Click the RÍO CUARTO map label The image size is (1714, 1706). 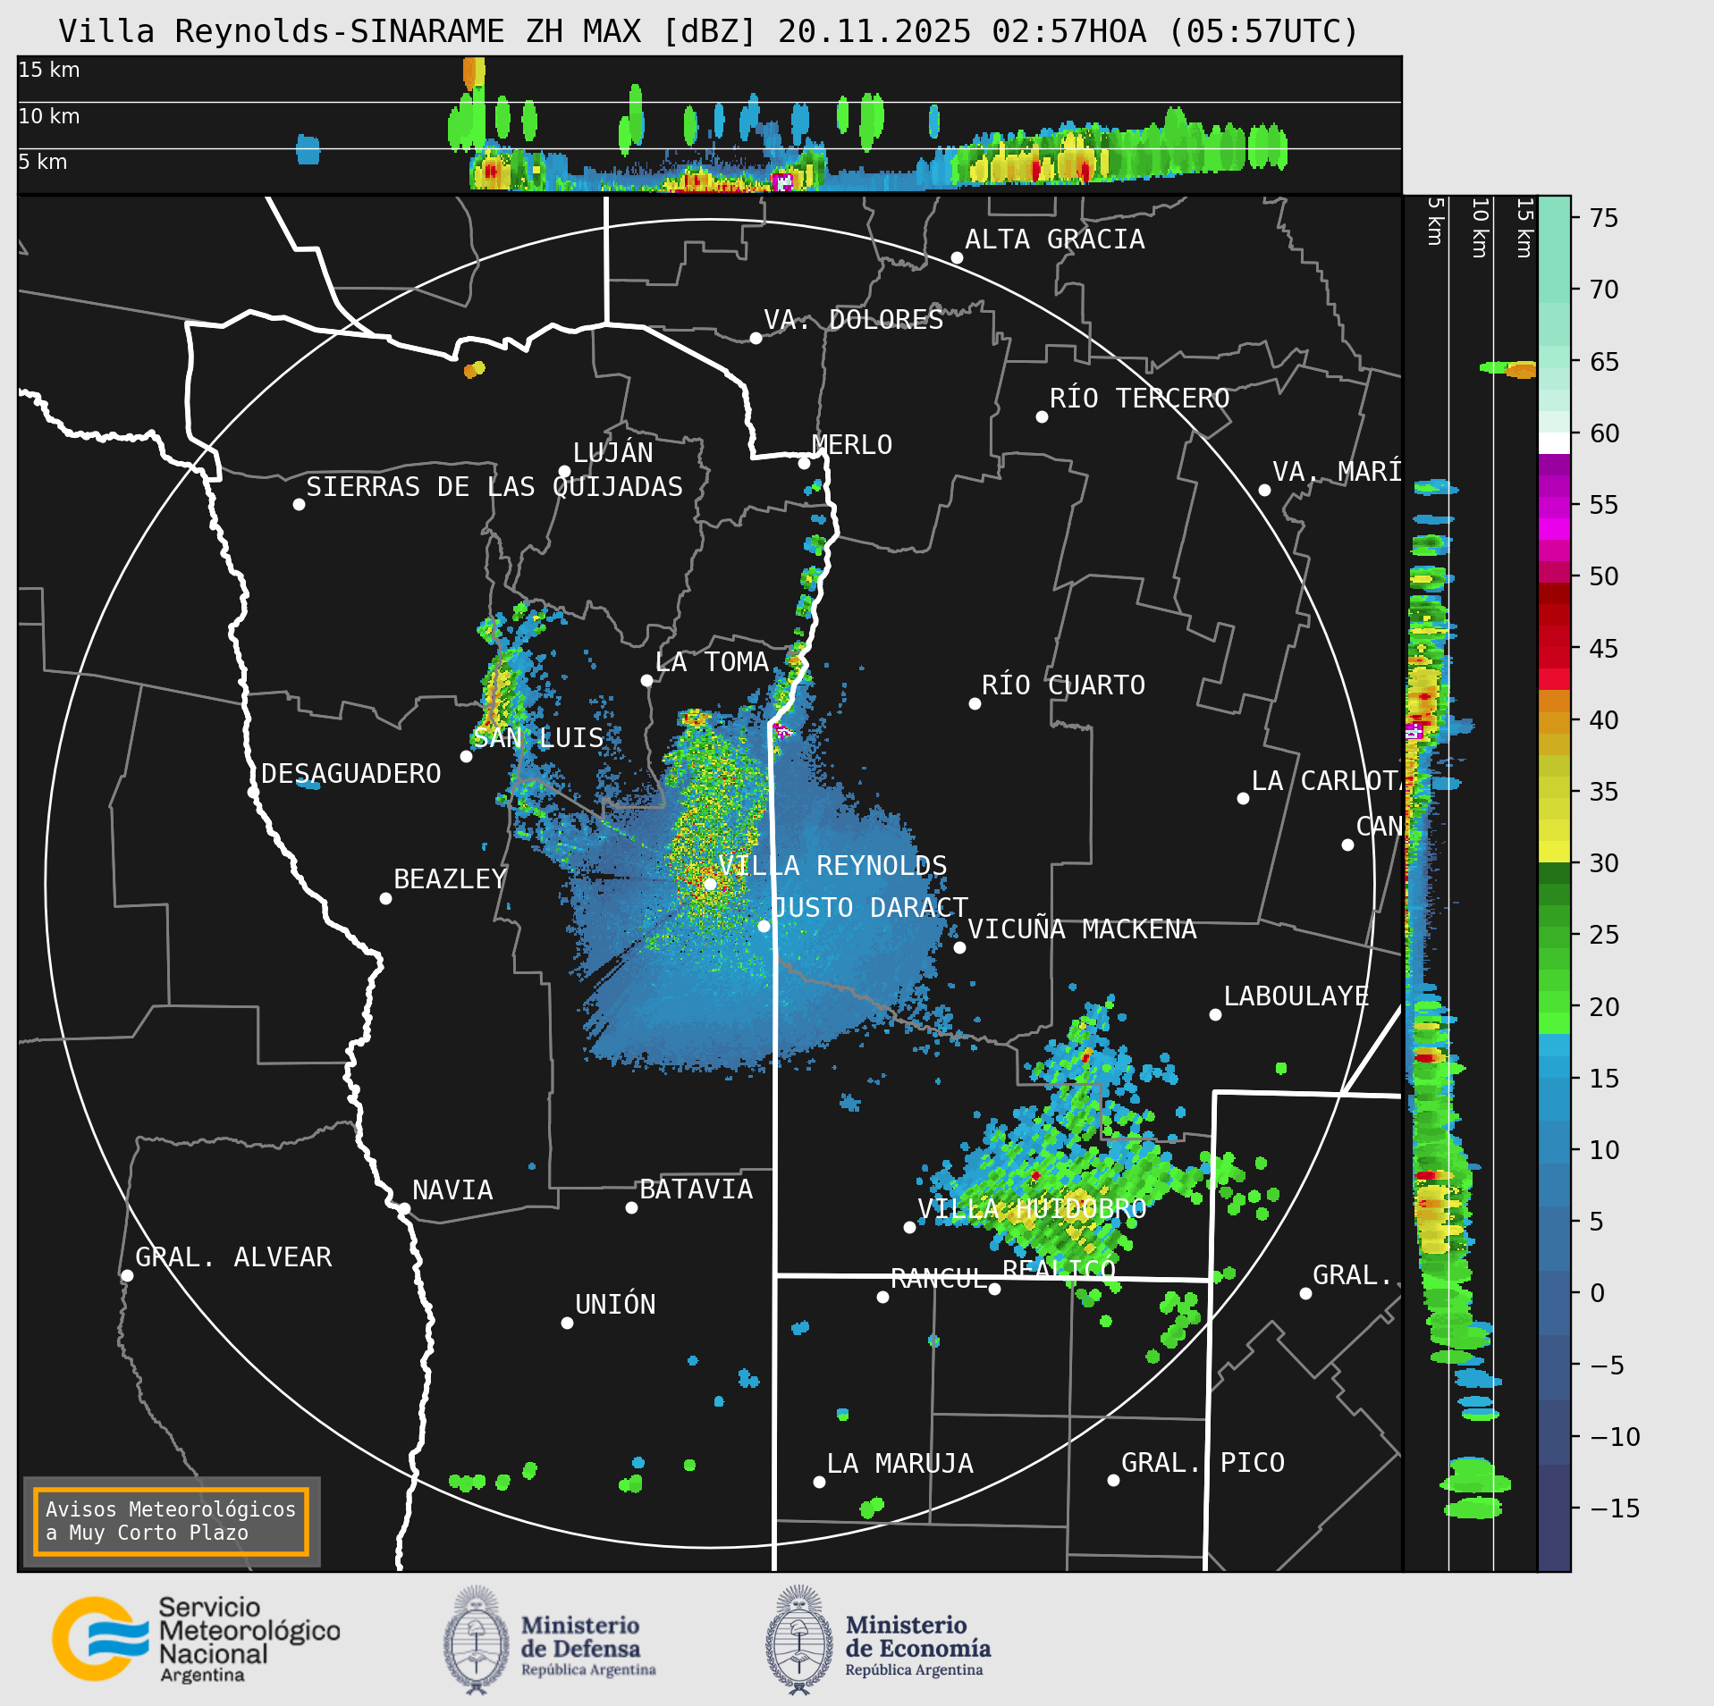coord(1063,685)
